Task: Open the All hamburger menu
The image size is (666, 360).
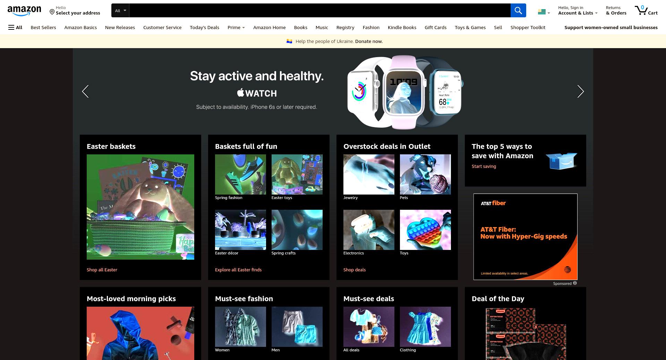Action: pyautogui.click(x=15, y=27)
